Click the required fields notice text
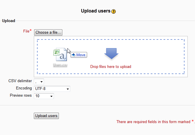The image size is (195, 135). point(153,122)
